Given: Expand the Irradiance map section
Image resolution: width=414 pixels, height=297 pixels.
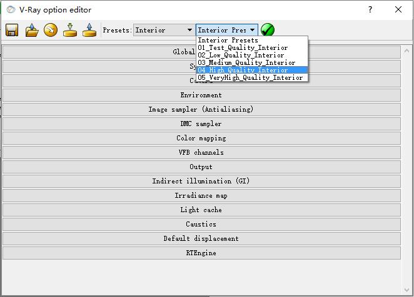Looking at the screenshot, I should click(x=201, y=195).
